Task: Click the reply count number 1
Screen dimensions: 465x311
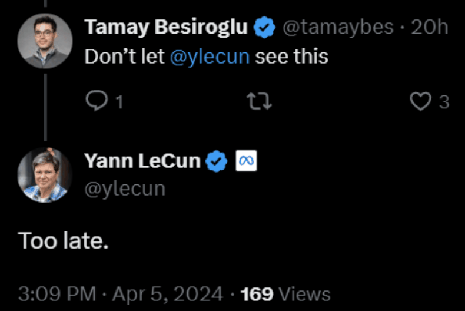Action: click(119, 102)
